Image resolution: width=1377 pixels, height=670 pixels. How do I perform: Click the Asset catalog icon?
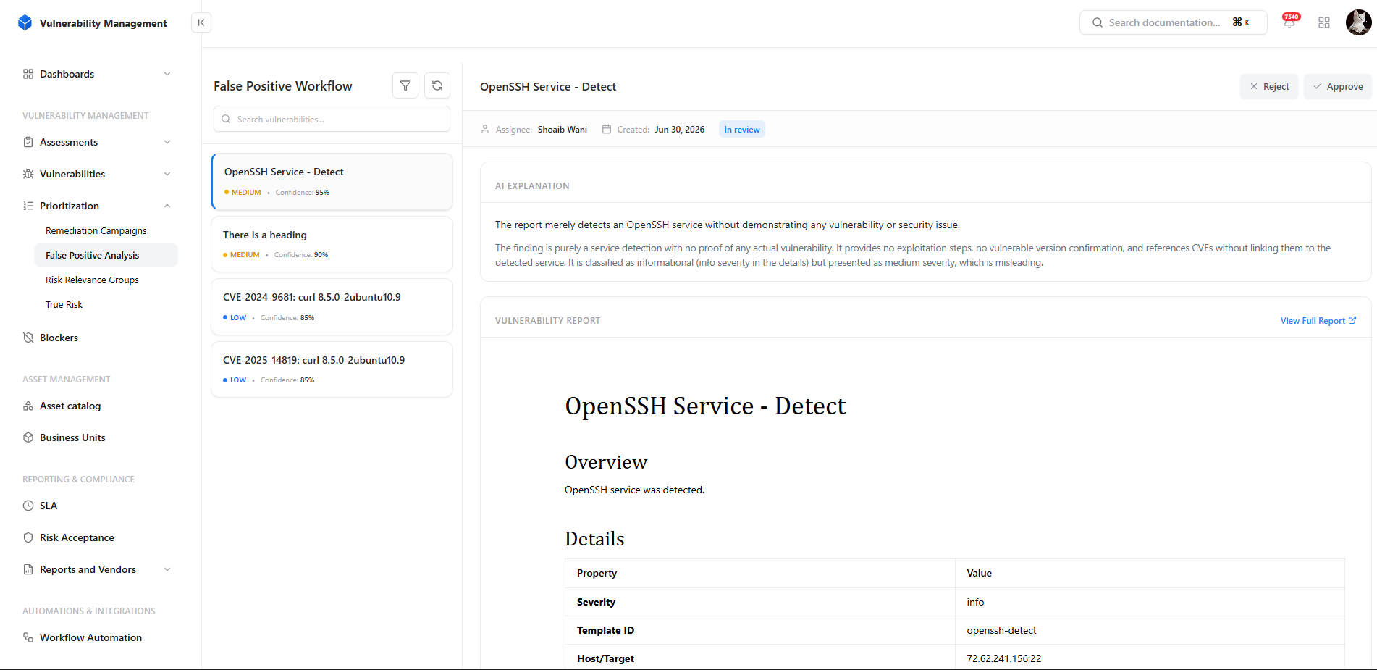point(28,406)
